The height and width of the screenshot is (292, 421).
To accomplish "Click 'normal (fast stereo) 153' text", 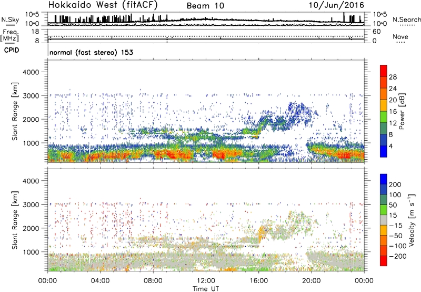I will tap(91, 52).
